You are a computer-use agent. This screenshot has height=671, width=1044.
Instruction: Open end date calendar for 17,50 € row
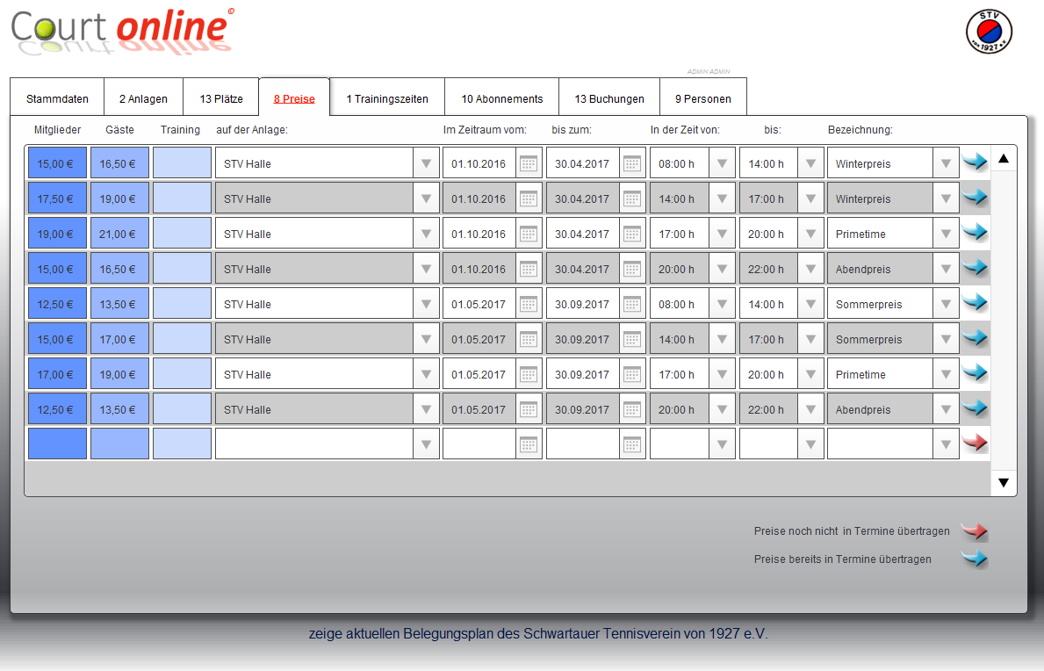pos(632,198)
